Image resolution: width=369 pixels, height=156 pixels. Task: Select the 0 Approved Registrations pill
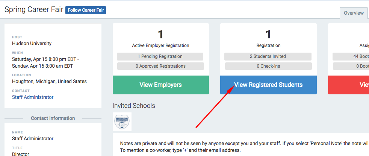[160, 66]
